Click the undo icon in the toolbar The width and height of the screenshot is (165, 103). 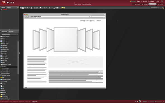coord(44,8)
